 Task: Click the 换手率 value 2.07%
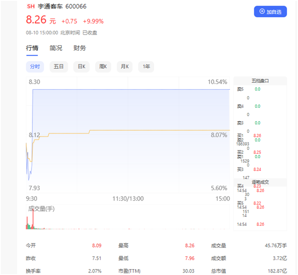(x=95, y=271)
